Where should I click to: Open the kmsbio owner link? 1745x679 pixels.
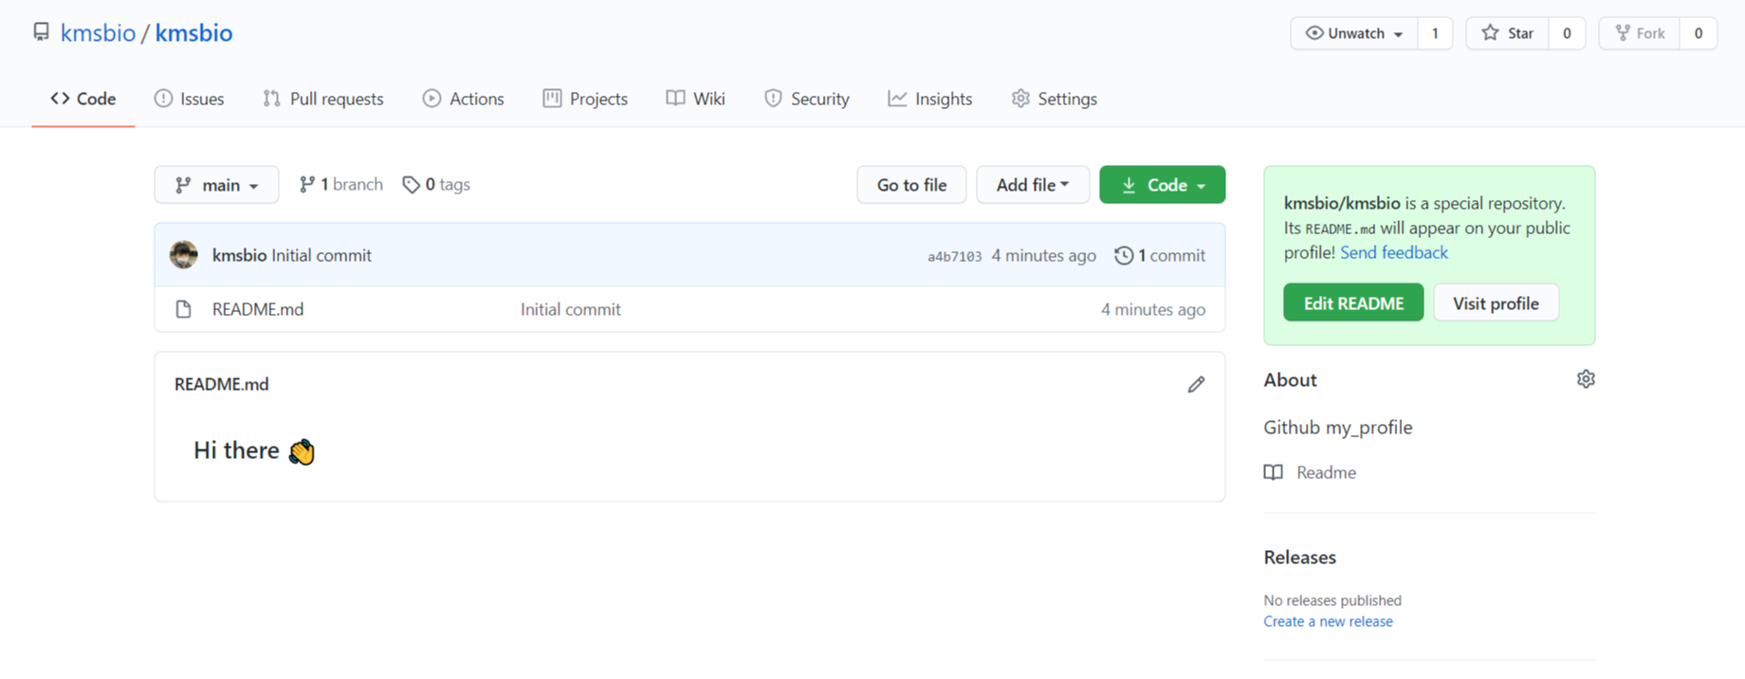coord(98,33)
